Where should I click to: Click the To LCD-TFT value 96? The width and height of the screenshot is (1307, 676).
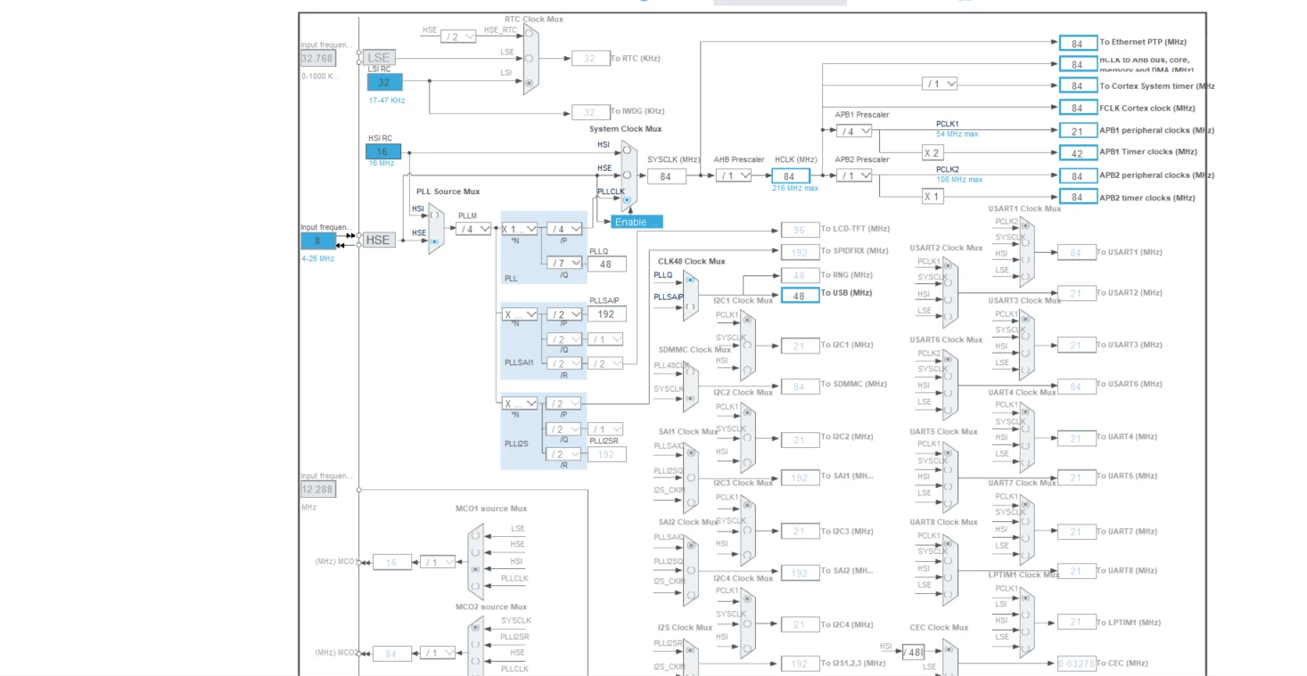coord(800,230)
